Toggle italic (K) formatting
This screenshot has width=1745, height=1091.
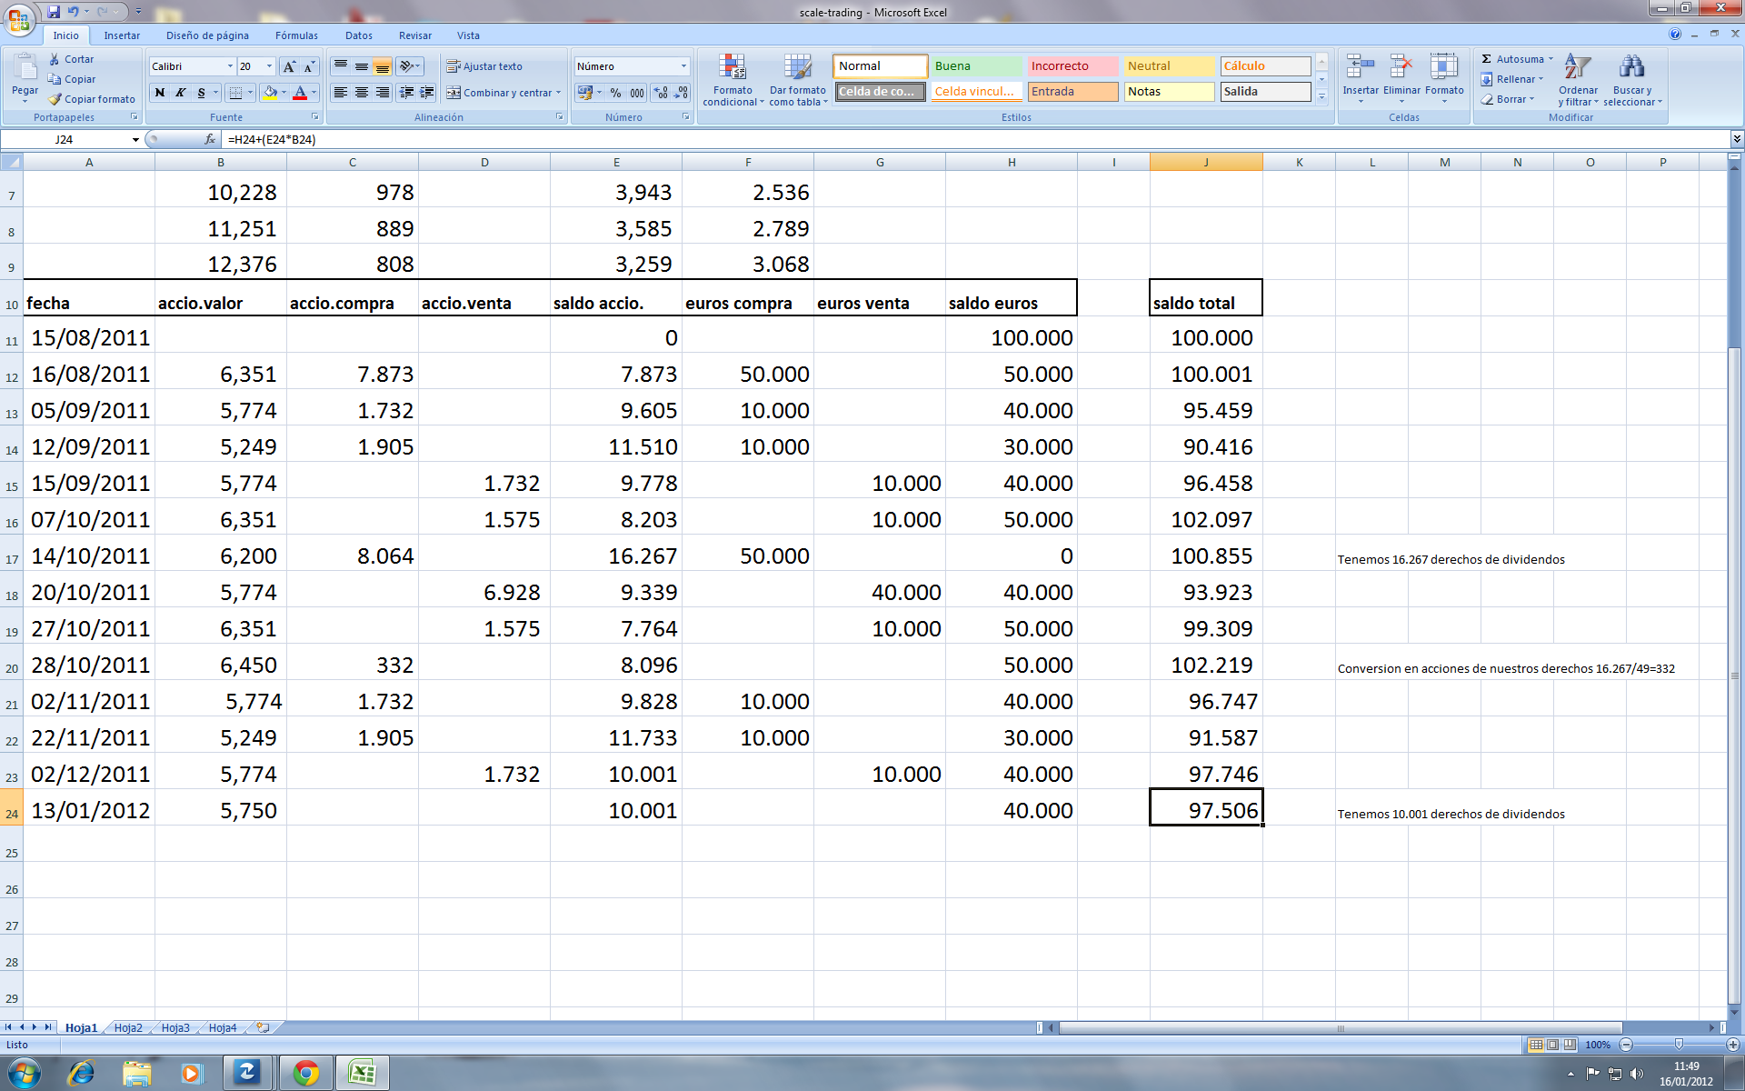pos(180,93)
